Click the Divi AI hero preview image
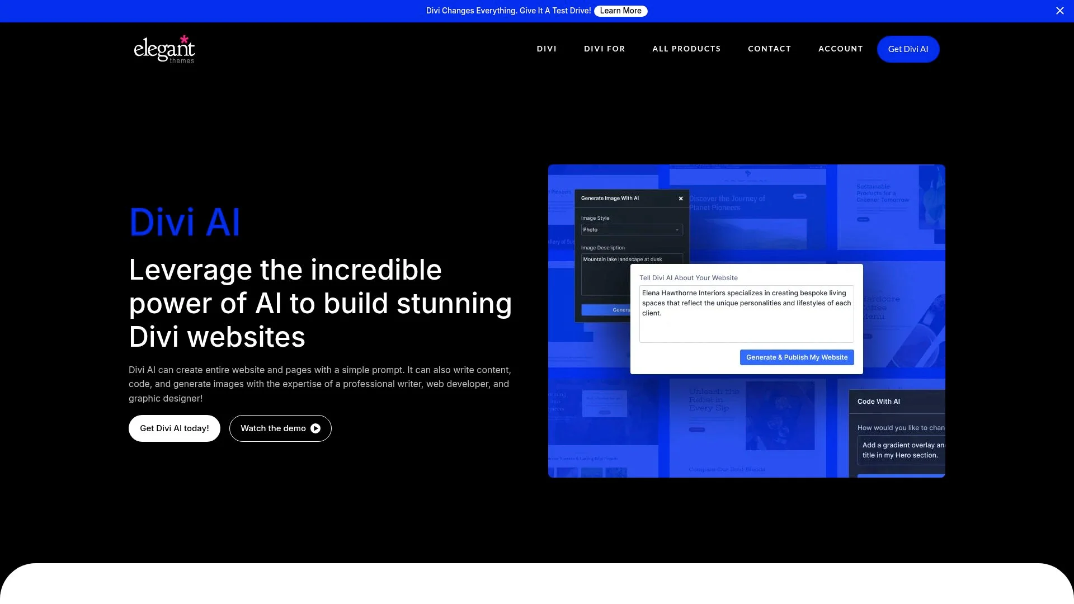Screen dimensions: 1074x604 [x=746, y=321]
